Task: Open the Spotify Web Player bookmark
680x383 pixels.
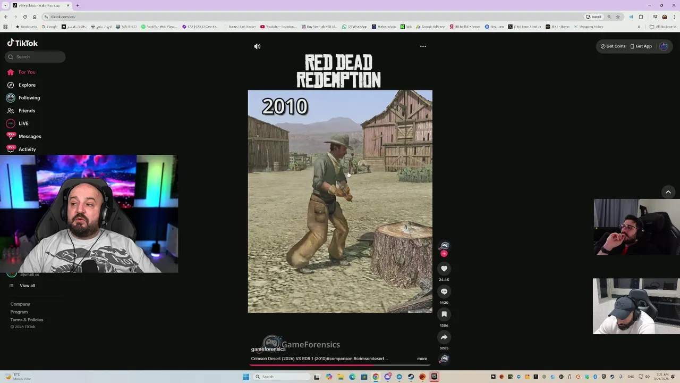Action: (x=159, y=27)
